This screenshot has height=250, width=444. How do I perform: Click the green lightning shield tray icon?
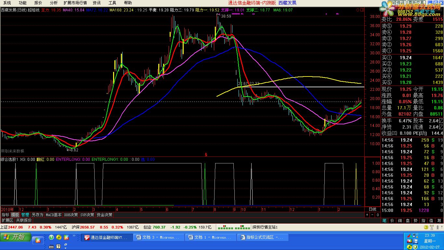click(x=415, y=247)
